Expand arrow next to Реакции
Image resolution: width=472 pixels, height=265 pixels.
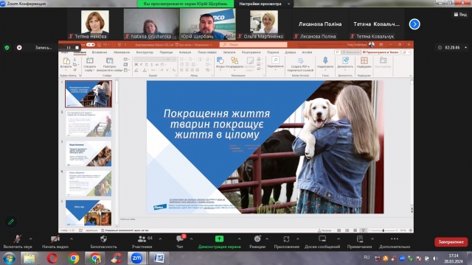tap(267, 239)
